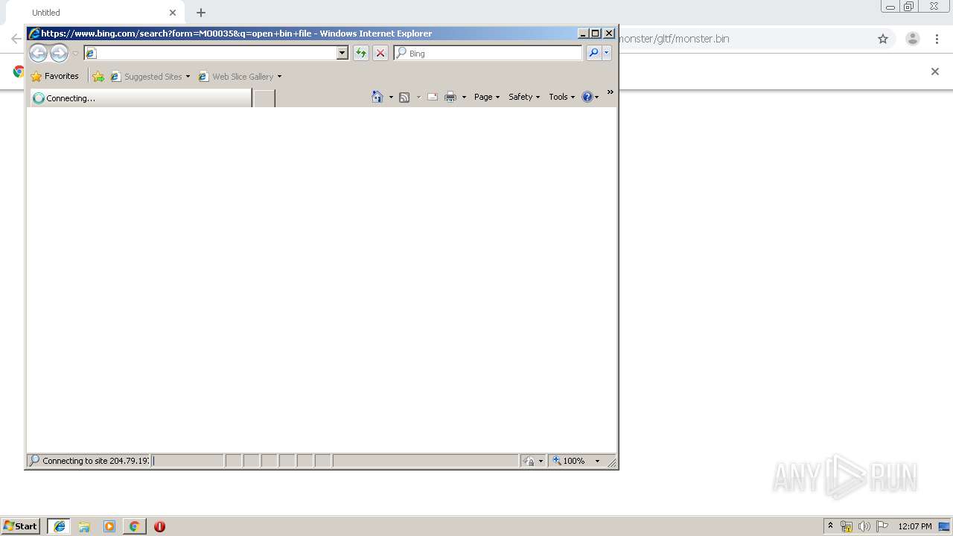This screenshot has height=536, width=953.
Task: Expand the Print options dropdown arrow
Action: [x=464, y=97]
